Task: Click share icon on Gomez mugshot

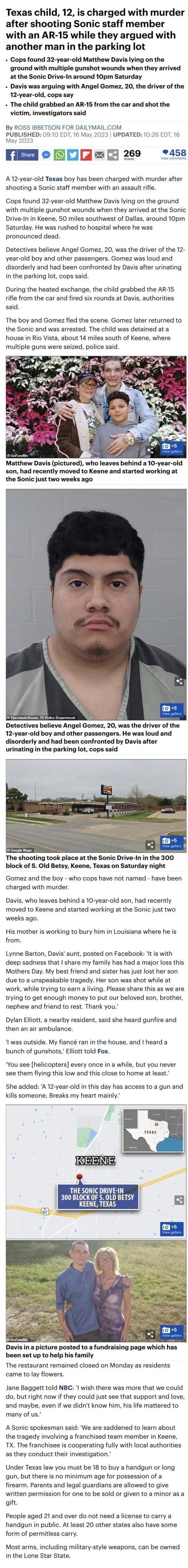Action: (179, 681)
